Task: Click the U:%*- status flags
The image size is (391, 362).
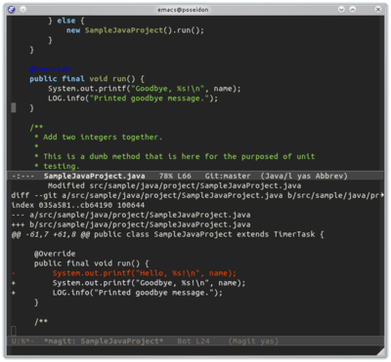Action: (x=22, y=341)
